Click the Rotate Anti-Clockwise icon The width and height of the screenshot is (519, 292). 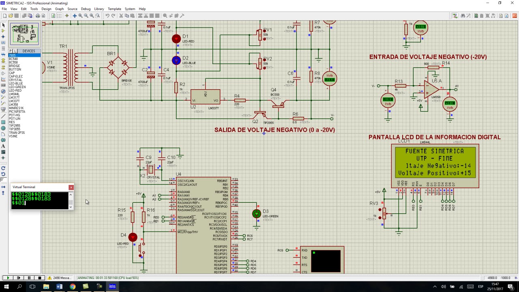pos(3,174)
